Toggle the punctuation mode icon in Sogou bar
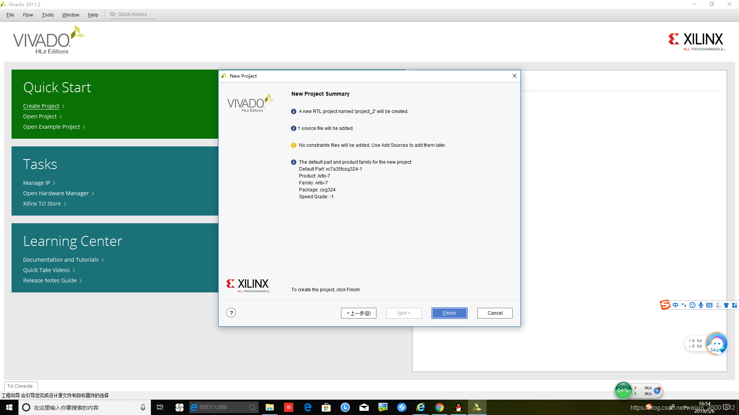 click(684, 305)
